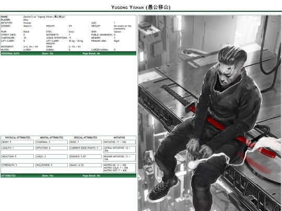Click the HAIR value 'Black'
282x211 pixels.
click(26, 32)
